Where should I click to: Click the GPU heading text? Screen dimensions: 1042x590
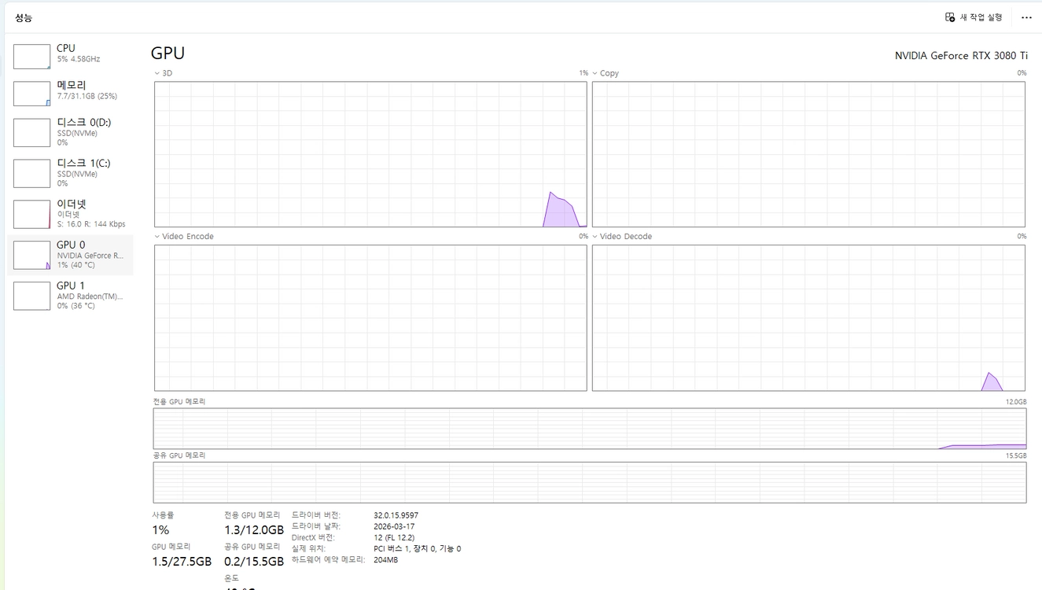click(x=168, y=53)
